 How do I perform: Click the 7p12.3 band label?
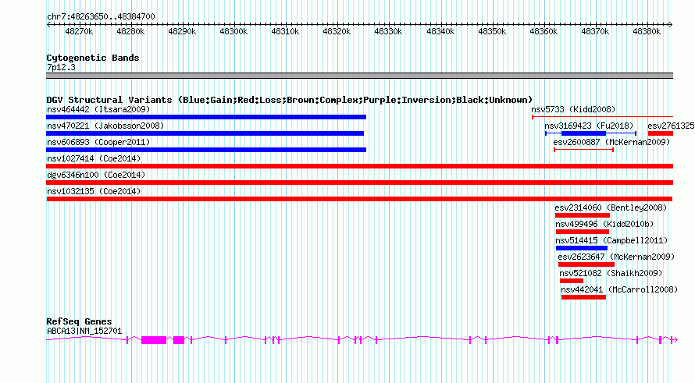click(61, 67)
